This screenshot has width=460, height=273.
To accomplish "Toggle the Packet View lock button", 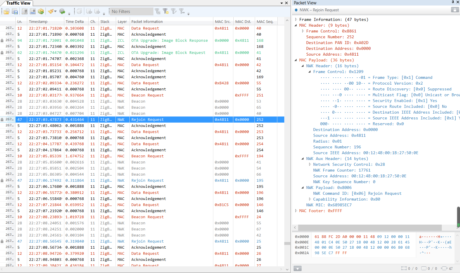I will point(455,10).
